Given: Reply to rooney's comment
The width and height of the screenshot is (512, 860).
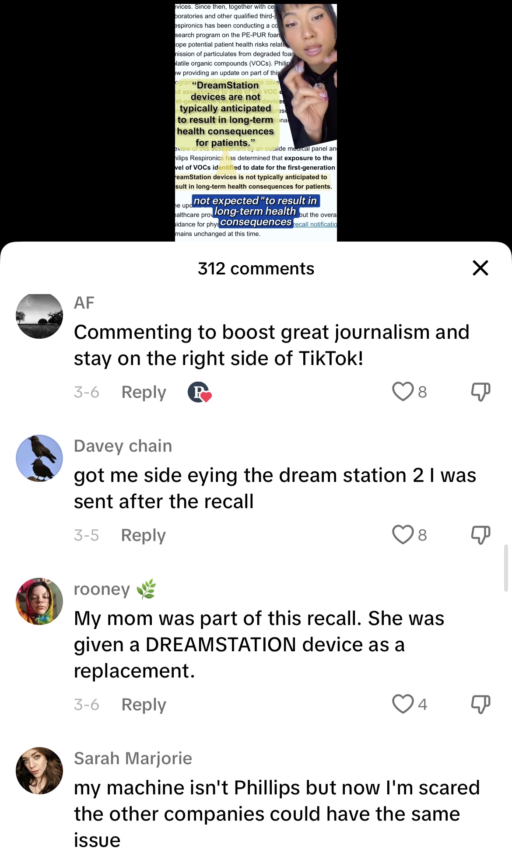Looking at the screenshot, I should coord(144,705).
